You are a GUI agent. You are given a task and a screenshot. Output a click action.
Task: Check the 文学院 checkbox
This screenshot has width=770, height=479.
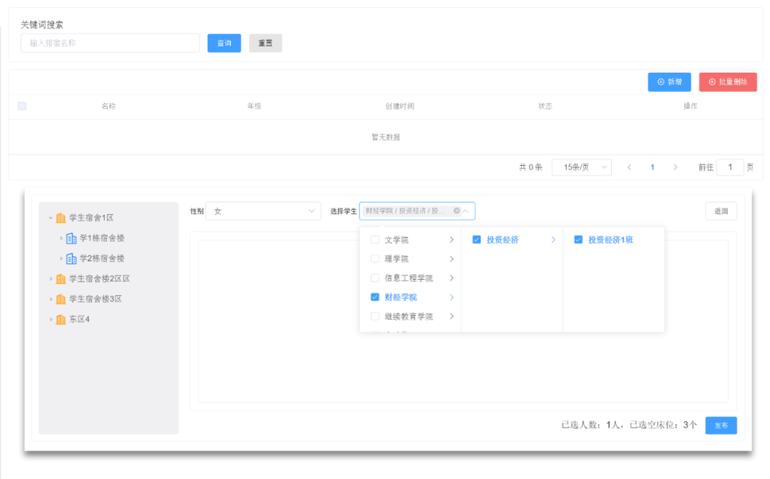pos(374,240)
